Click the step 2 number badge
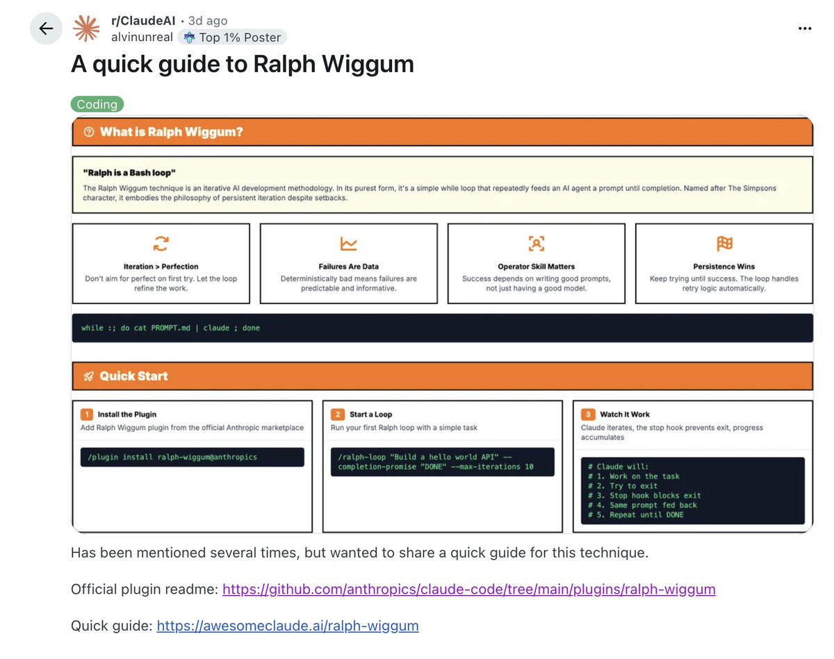Image resolution: width=834 pixels, height=659 pixels. [337, 415]
